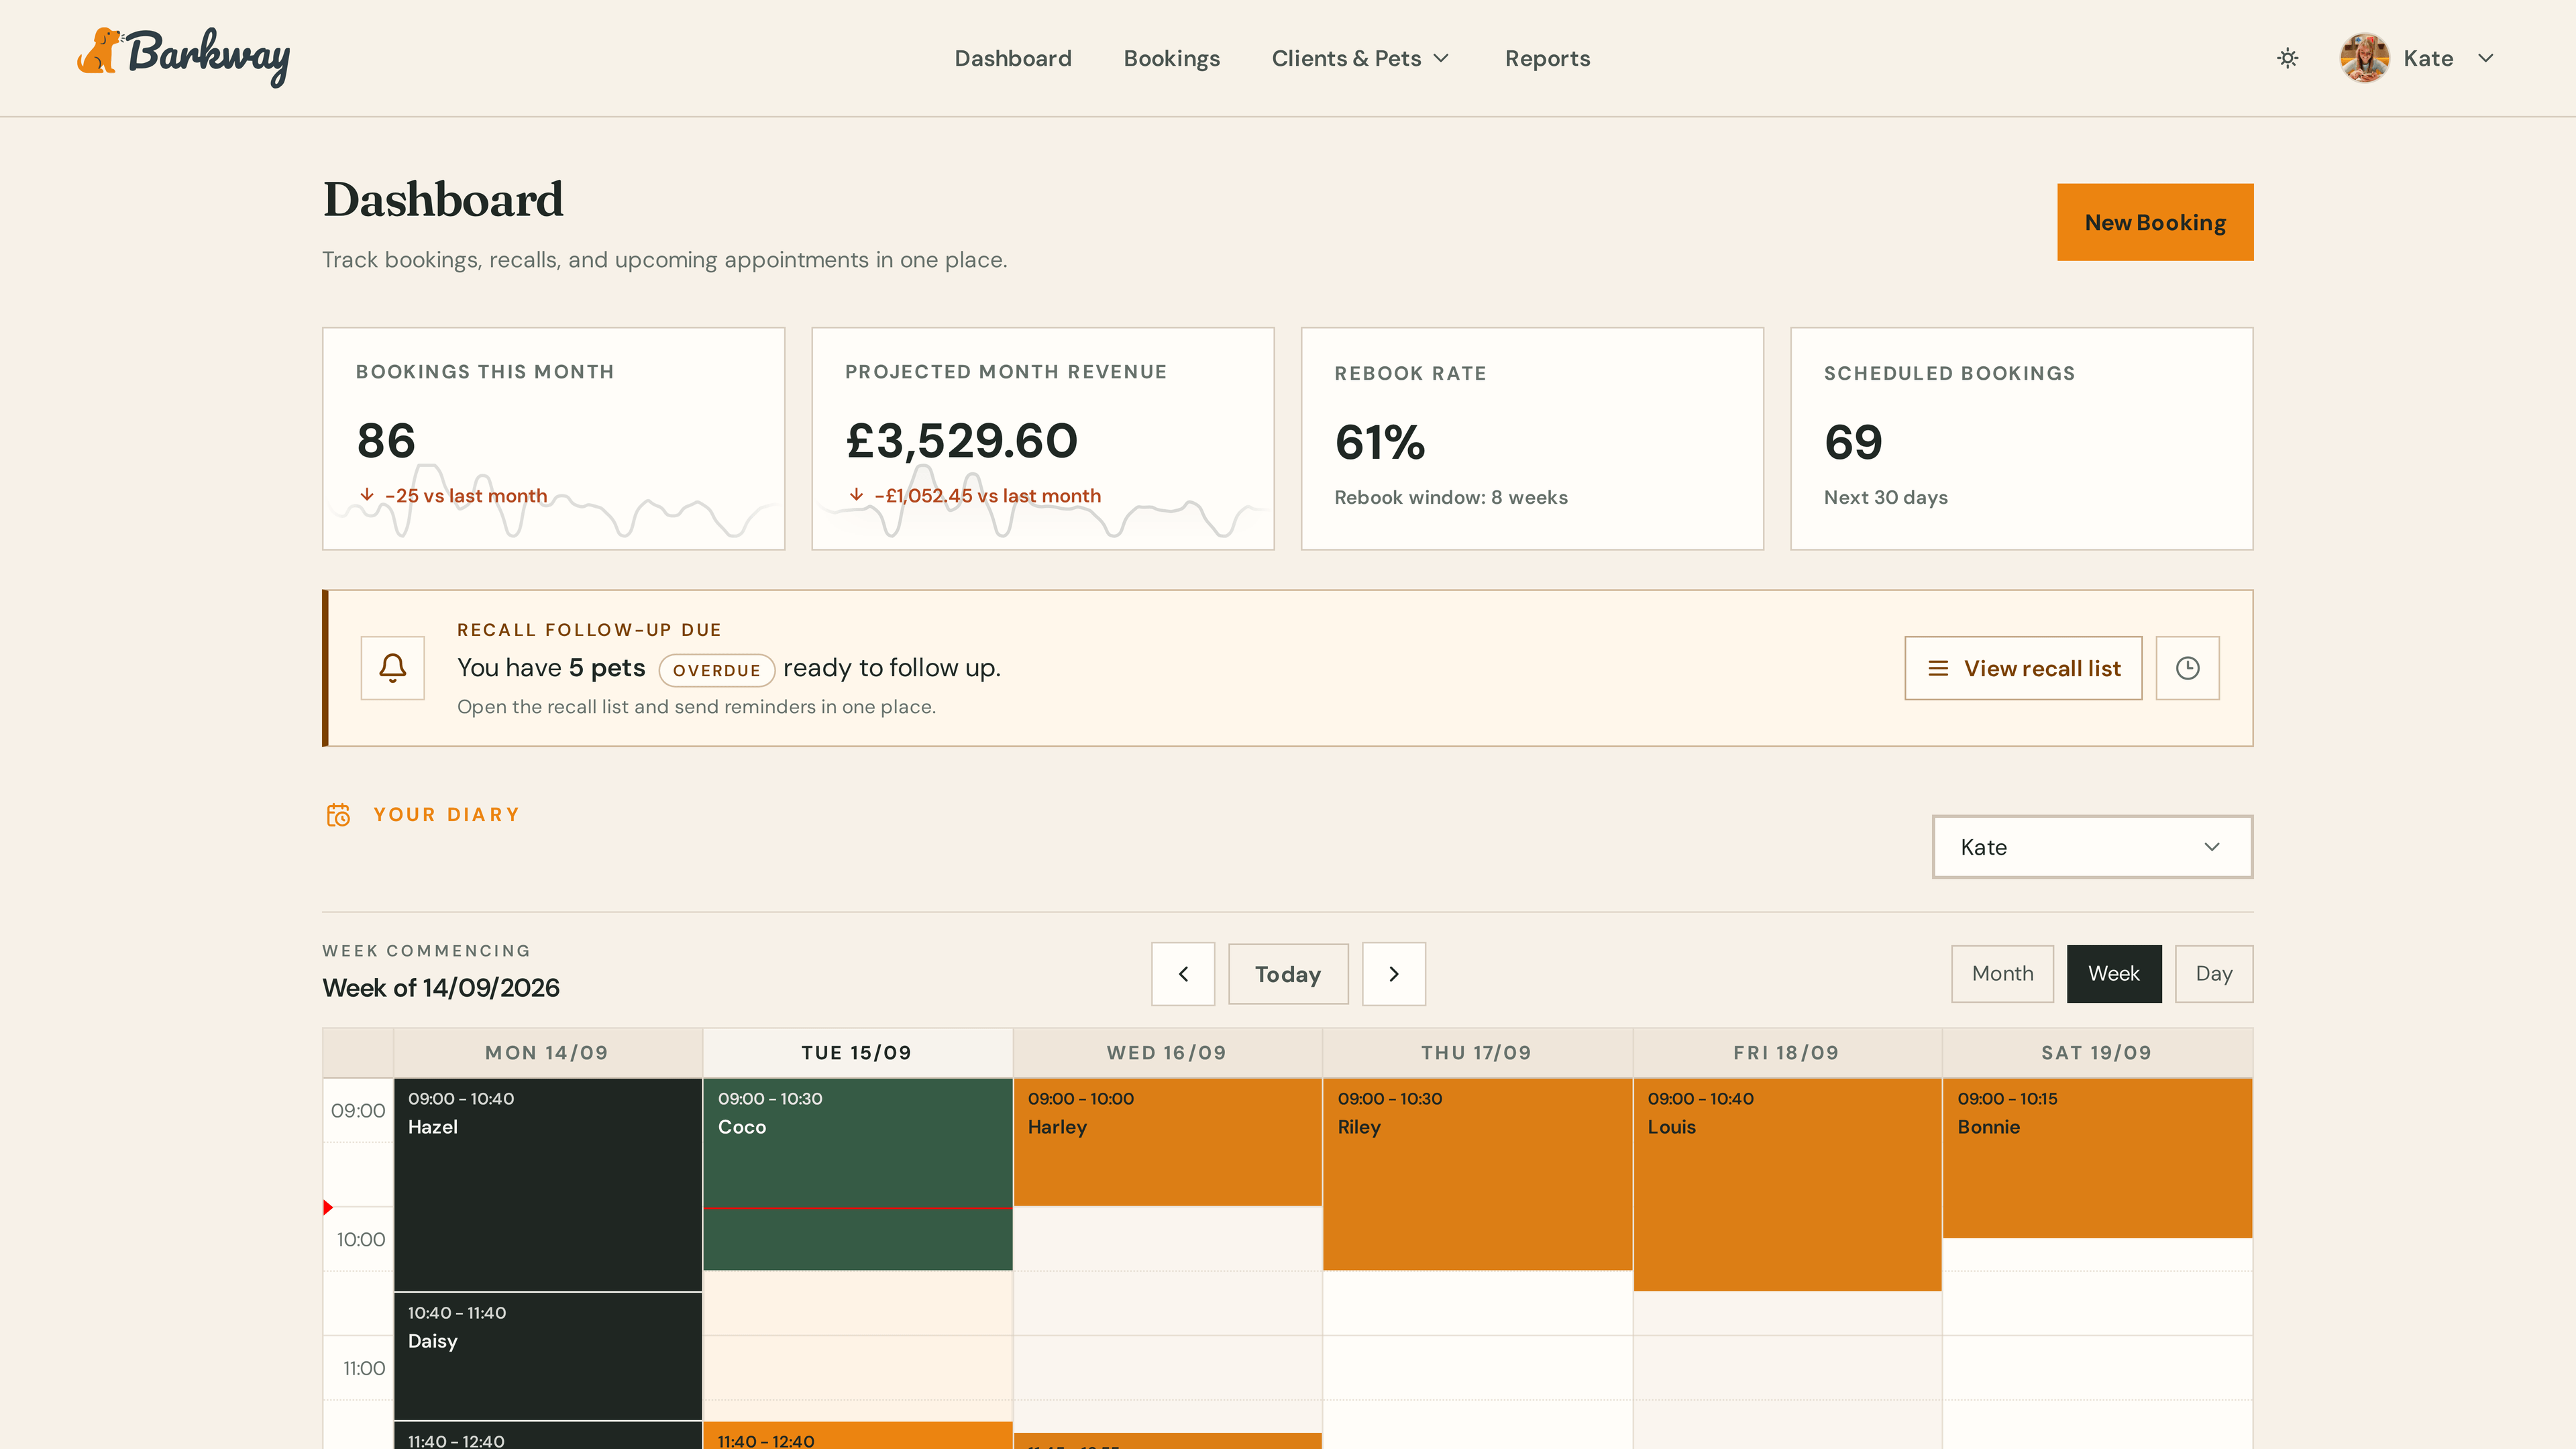The height and width of the screenshot is (1449, 2576).
Task: Open the Scheduled Bookings card
Action: [x=2021, y=438]
